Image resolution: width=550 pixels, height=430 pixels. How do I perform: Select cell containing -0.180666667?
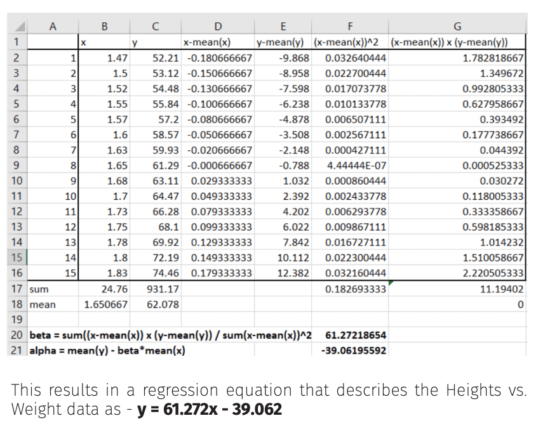pos(218,58)
